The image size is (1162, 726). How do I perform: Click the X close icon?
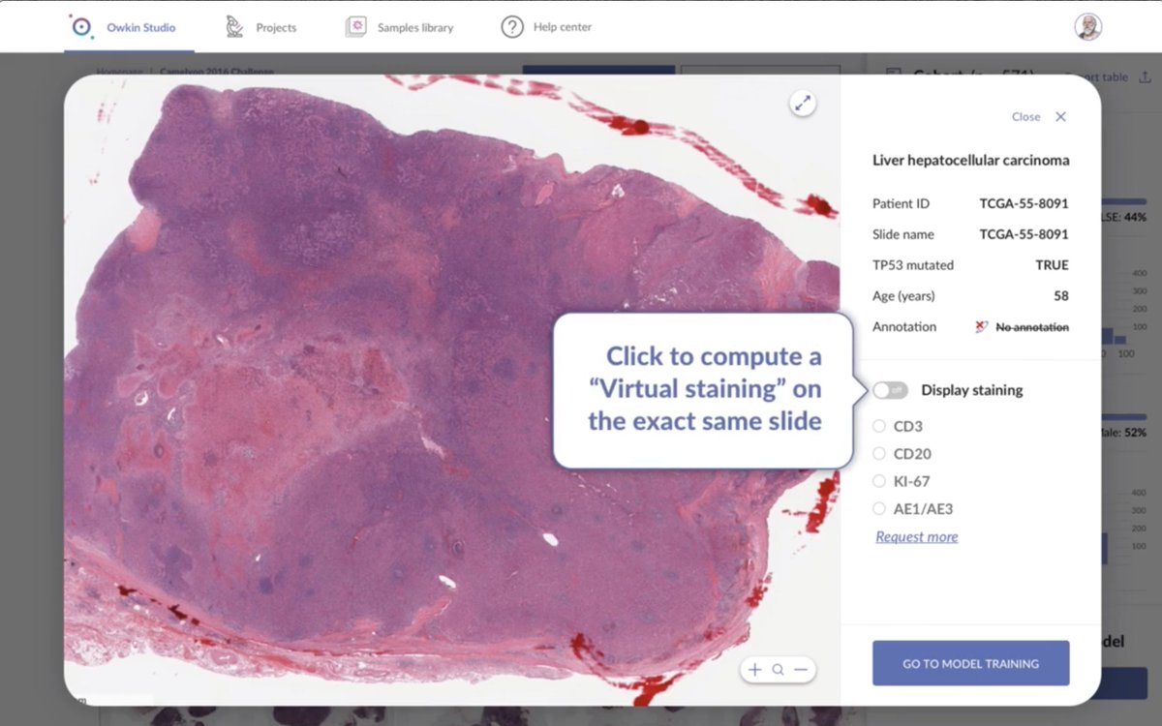click(1060, 116)
